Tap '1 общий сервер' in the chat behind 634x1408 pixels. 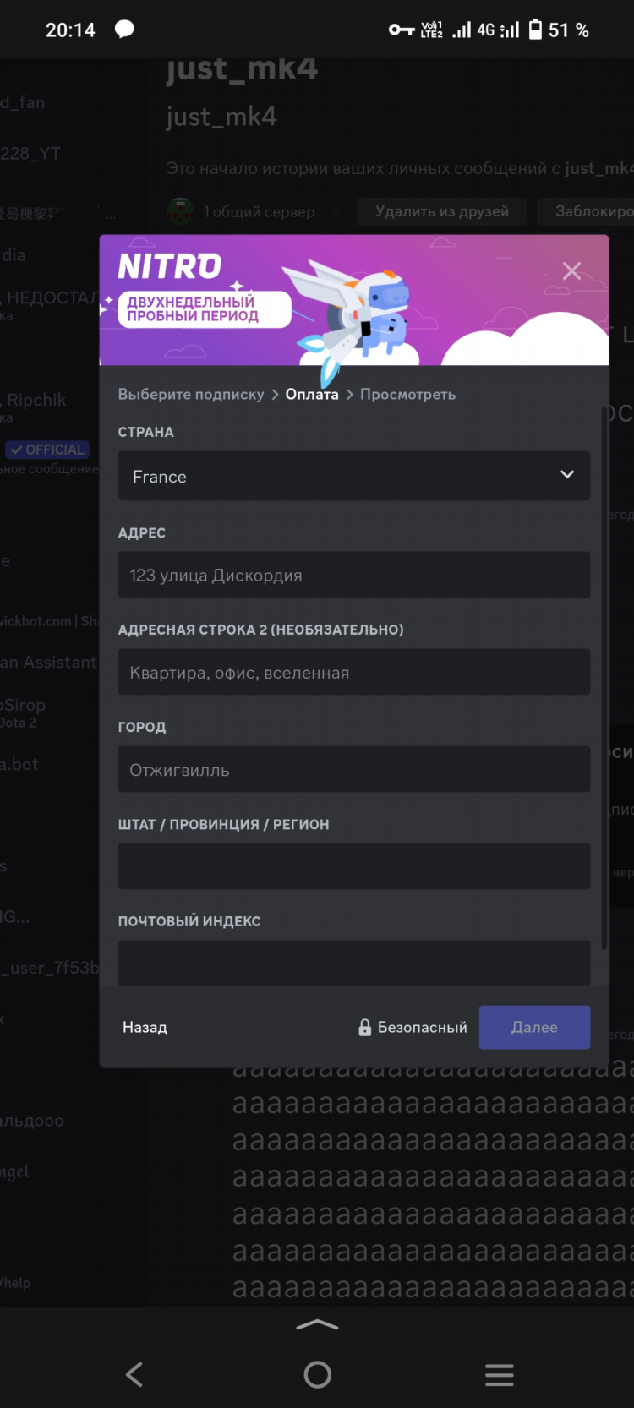pyautogui.click(x=259, y=212)
